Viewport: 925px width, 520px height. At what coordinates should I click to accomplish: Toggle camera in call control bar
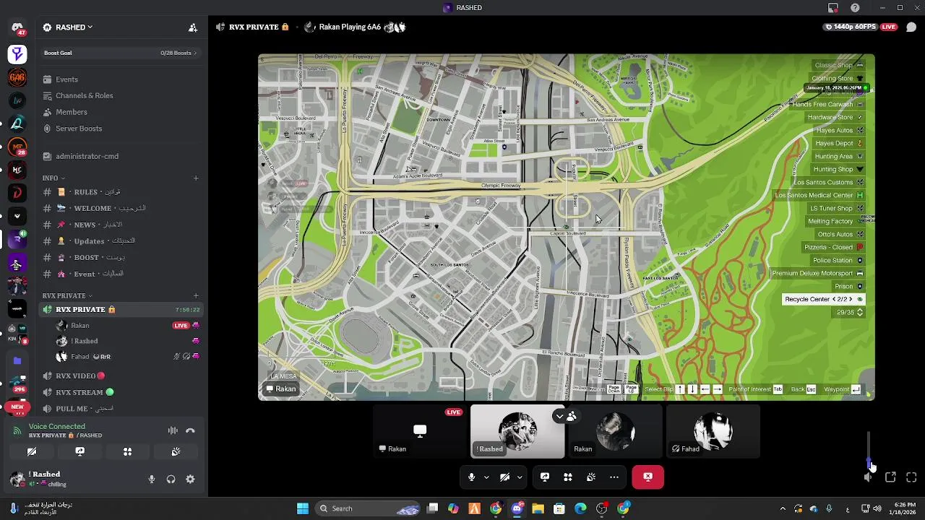coord(504,477)
